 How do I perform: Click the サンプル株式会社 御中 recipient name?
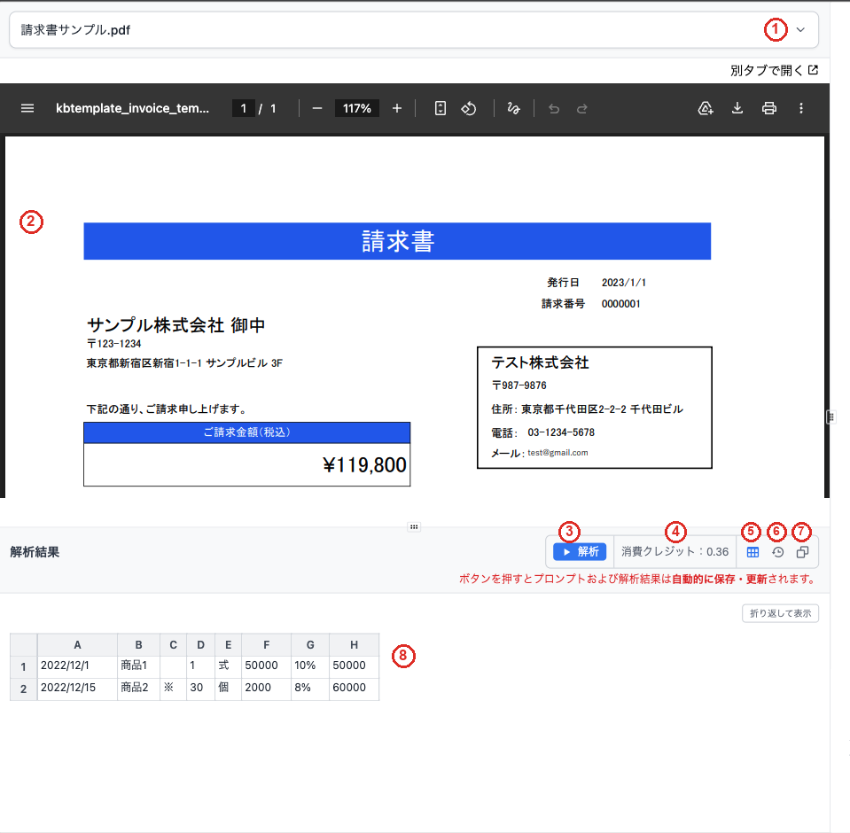[x=176, y=325]
